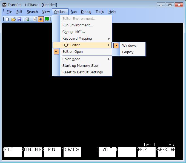Open the Run menu

point(74,12)
